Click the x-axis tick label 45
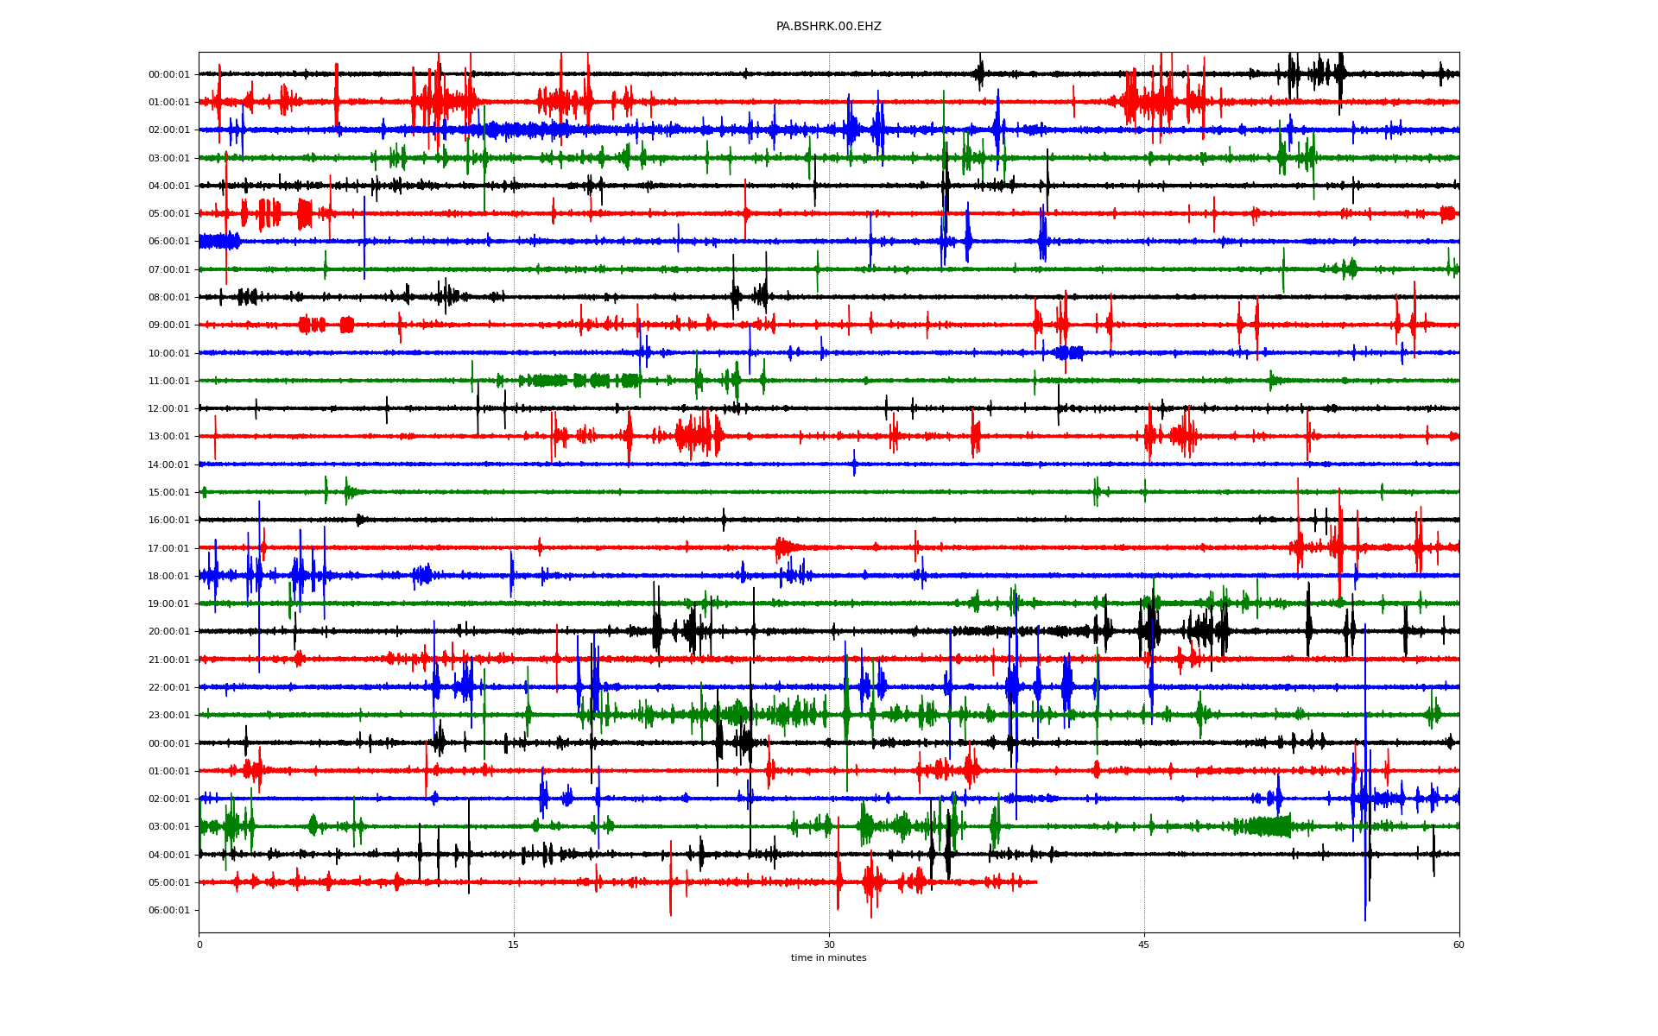 [1144, 944]
